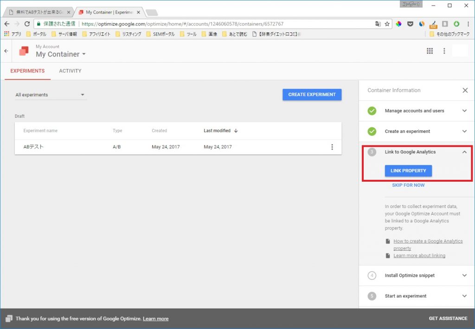Open the アフィリエイト bookmark folder
This screenshot has width=475, height=329.
click(x=96, y=34)
